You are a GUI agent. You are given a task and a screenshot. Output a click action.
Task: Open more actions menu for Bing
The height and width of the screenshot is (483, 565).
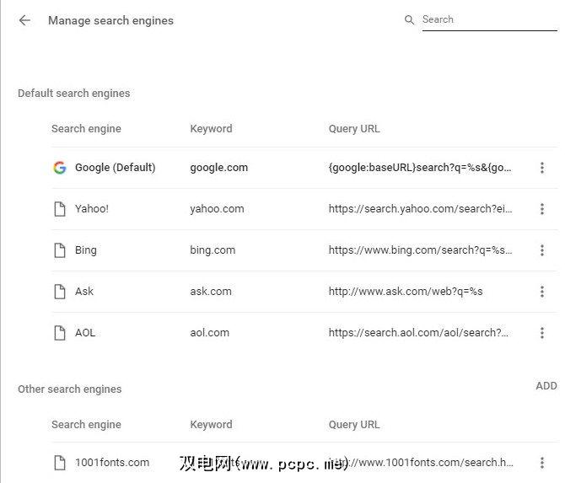(x=541, y=250)
